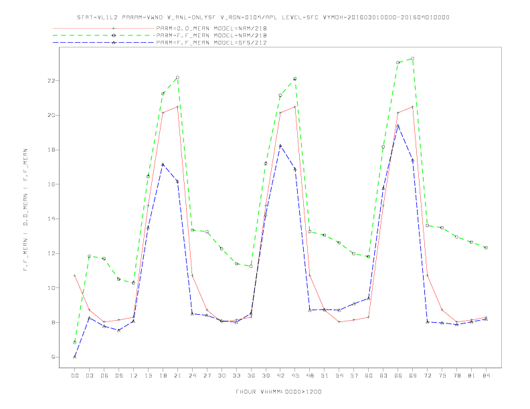Click x-axis tick label 60
The height and width of the screenshot is (409, 530).
[x=369, y=376]
